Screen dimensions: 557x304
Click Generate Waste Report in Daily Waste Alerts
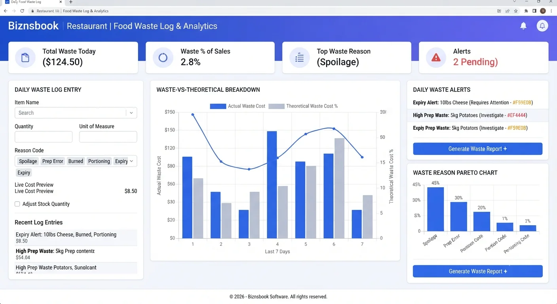tap(477, 149)
